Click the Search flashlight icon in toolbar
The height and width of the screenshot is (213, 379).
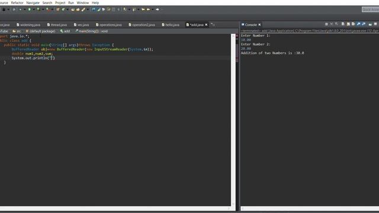point(83,9)
